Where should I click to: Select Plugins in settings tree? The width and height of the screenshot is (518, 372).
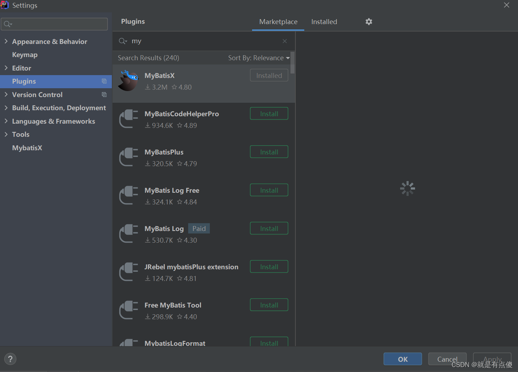pyautogui.click(x=56, y=81)
